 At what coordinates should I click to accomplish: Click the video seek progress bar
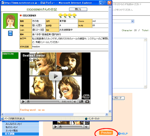(x=43, y=102)
